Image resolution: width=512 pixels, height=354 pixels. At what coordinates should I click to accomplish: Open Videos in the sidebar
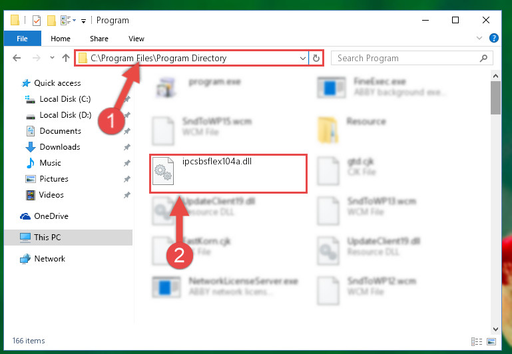pyautogui.click(x=45, y=195)
